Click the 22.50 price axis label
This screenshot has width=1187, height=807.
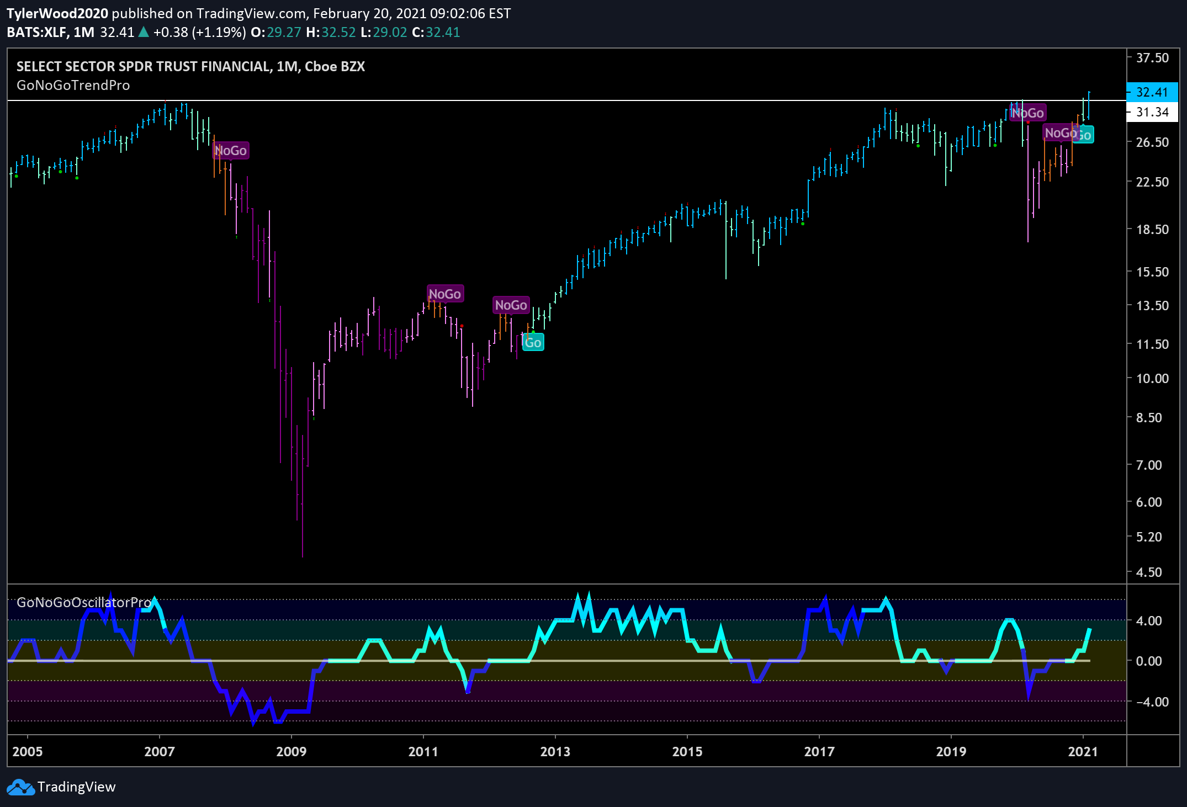pos(1153,182)
